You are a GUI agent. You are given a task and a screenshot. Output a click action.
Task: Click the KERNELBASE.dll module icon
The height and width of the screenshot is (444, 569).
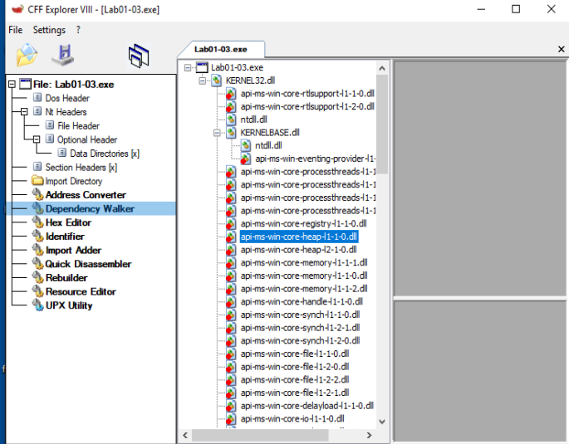pyautogui.click(x=231, y=133)
